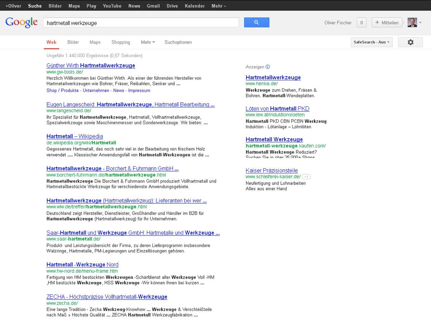Click the www.langescheid.de/ URL text
This screenshot has height=325, width=431.
tap(69, 111)
